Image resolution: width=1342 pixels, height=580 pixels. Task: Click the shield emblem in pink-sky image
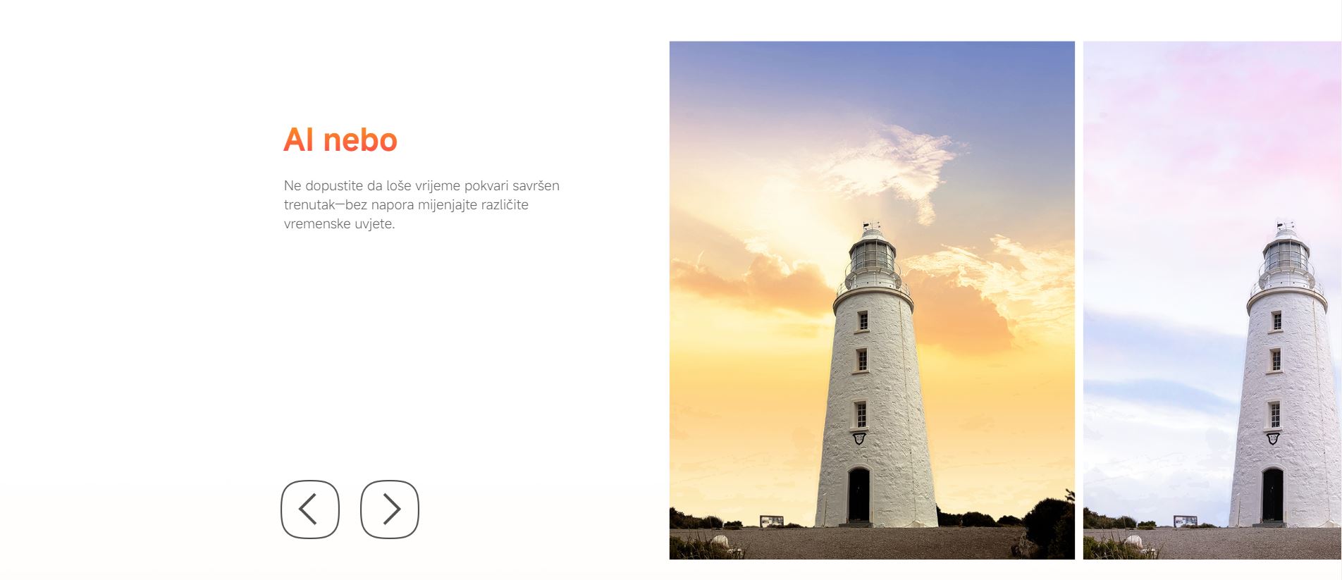(x=1272, y=438)
